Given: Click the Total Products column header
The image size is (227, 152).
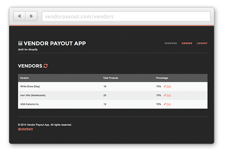Looking at the screenshot, I should coord(110,78).
